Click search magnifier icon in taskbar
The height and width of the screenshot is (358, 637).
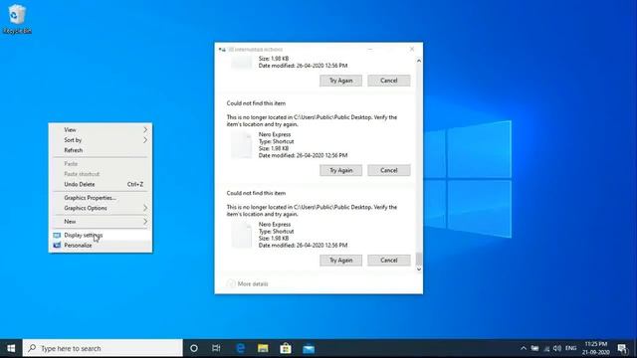(32, 348)
